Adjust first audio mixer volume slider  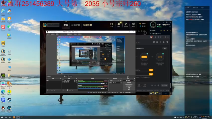pos(90,83)
